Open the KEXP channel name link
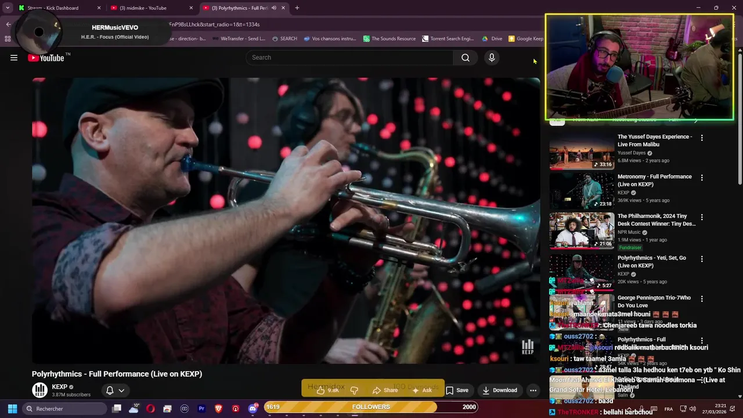The height and width of the screenshot is (418, 743). (x=60, y=387)
